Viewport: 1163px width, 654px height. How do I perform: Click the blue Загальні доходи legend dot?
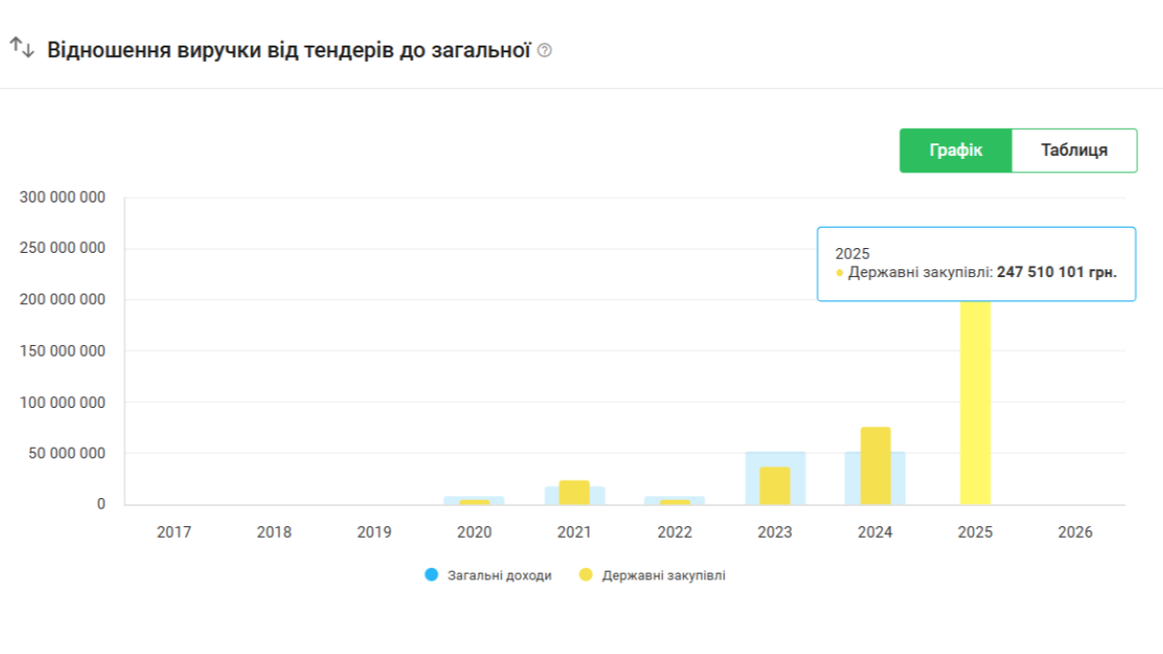(432, 576)
